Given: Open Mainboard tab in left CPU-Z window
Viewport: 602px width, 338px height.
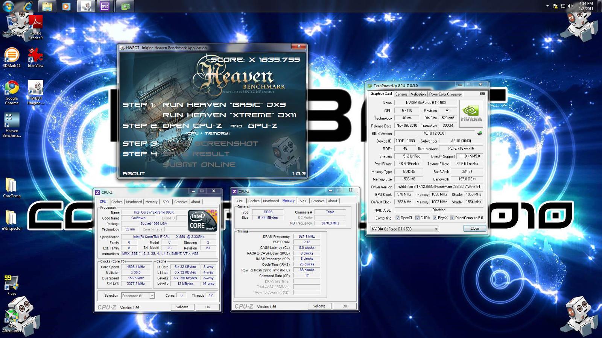Looking at the screenshot, I should coord(134,202).
